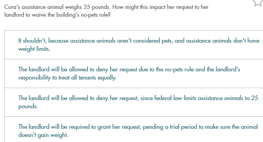Viewport: 263px width, 142px height.
Task: Click empty left margin of the second answer row
Action: [x=11, y=73]
